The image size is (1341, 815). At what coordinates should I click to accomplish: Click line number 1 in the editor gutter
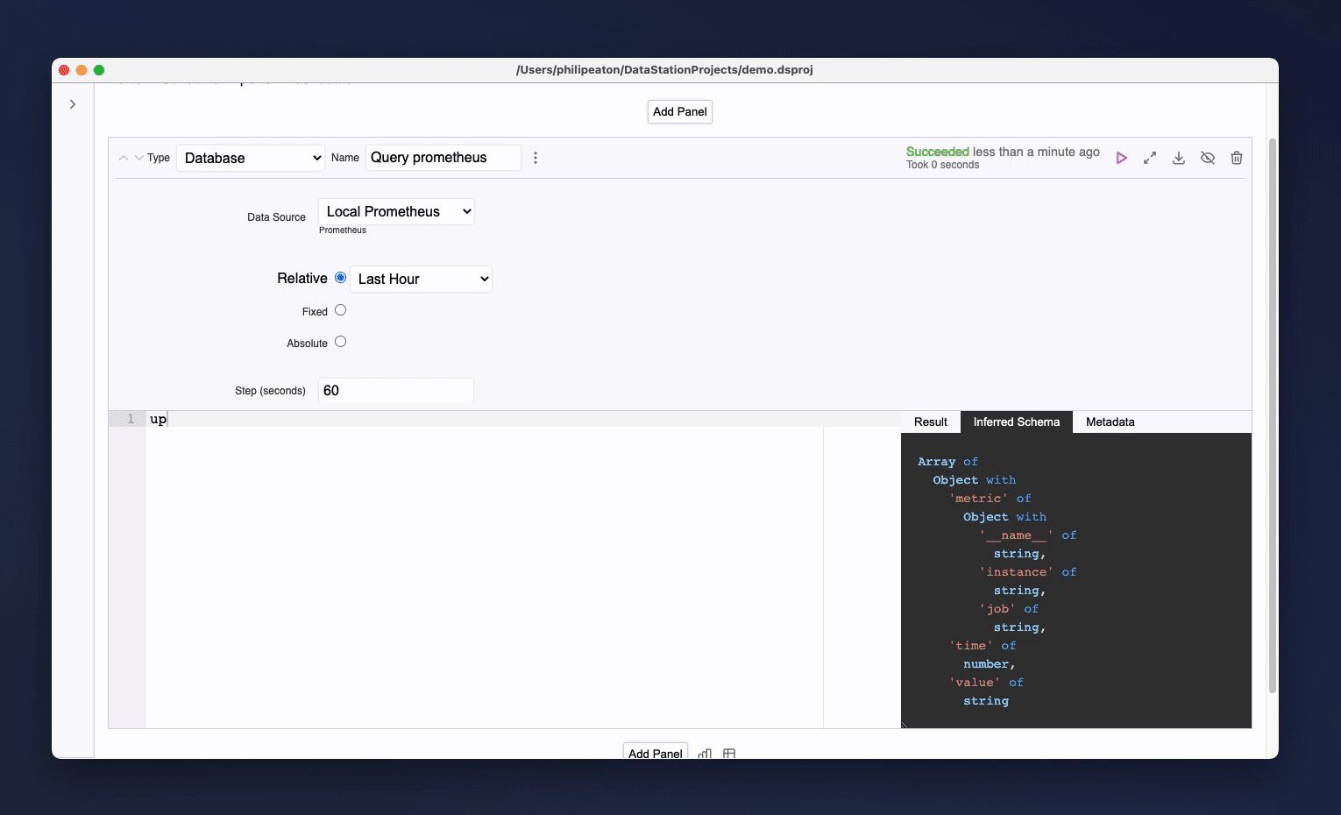point(131,419)
